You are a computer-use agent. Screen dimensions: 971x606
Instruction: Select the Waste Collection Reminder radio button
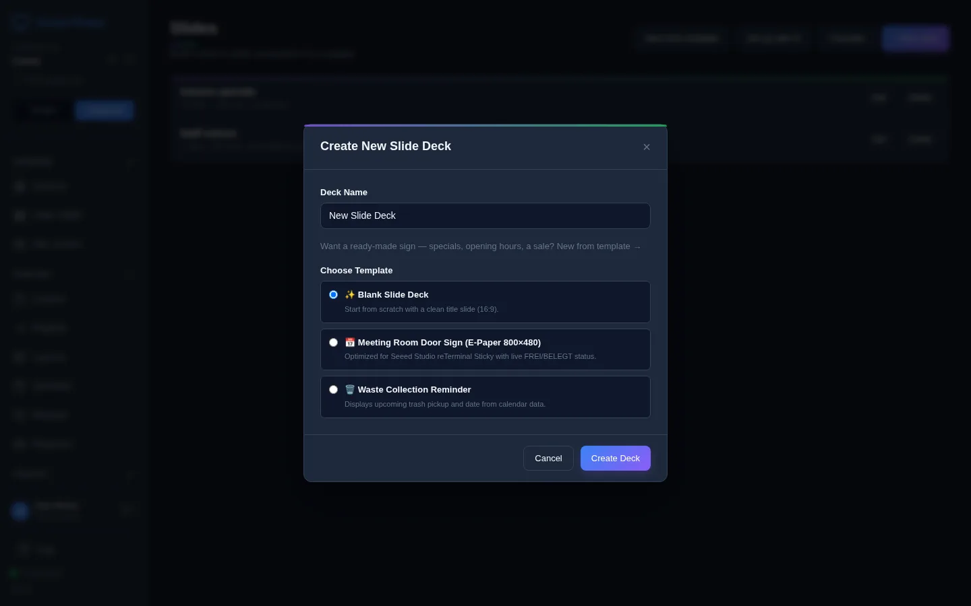[x=333, y=389]
